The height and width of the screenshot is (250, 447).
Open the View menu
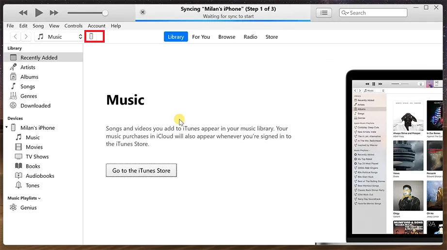click(x=54, y=26)
